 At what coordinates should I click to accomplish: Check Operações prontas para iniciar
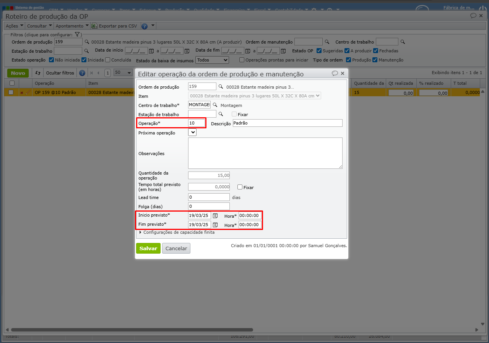(242, 60)
